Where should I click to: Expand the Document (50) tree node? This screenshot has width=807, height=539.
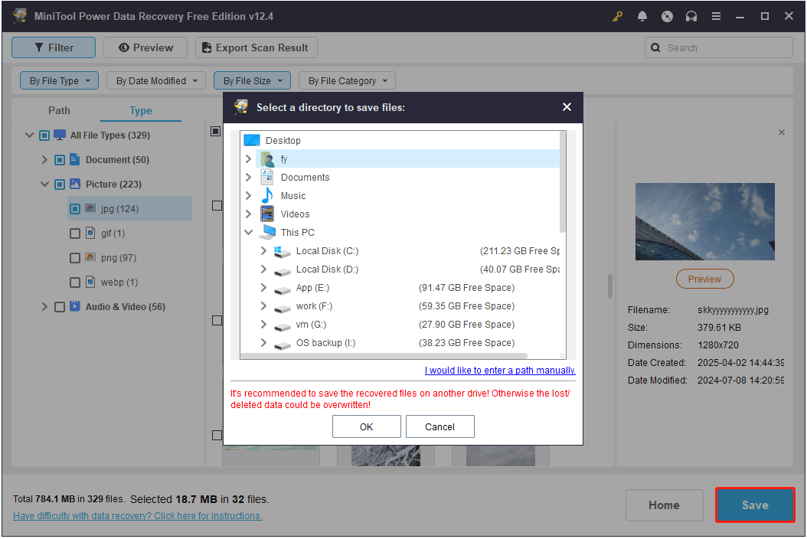44,159
